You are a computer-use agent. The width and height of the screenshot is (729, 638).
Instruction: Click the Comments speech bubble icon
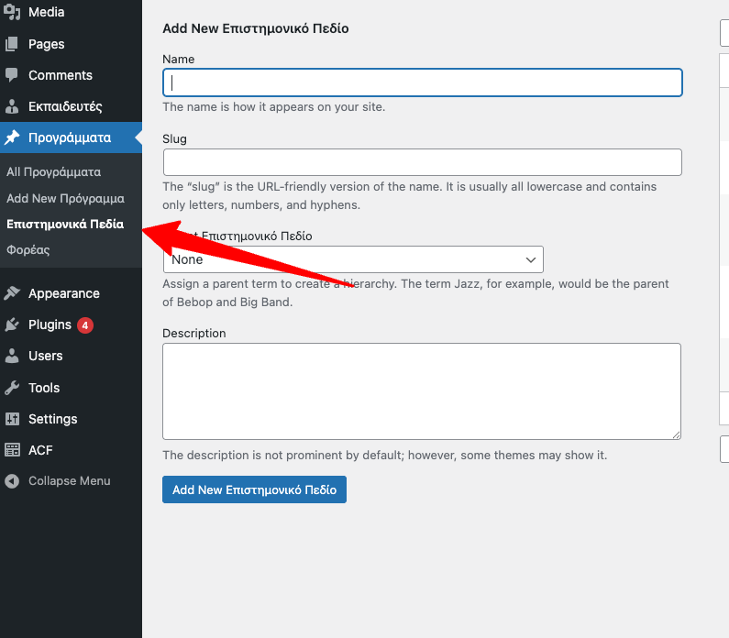tap(12, 75)
